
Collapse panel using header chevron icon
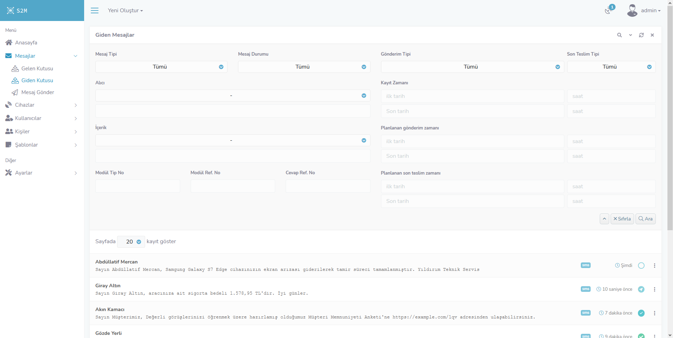[630, 35]
